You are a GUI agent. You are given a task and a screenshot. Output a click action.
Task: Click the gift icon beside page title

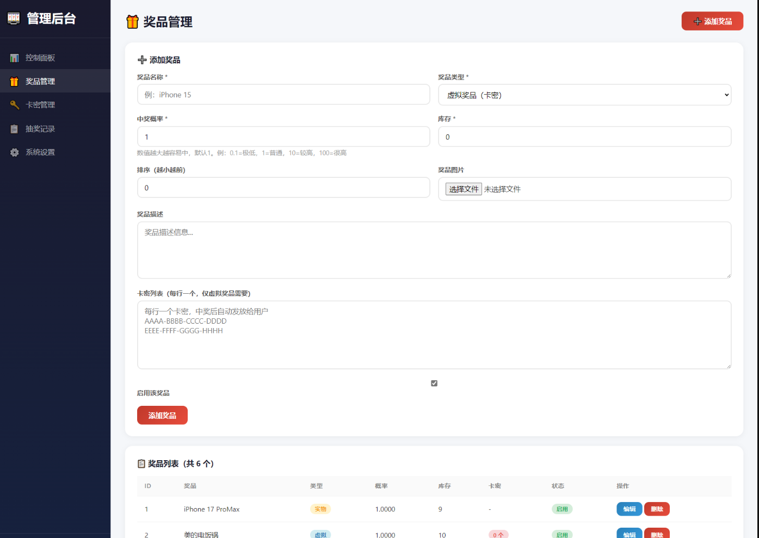click(x=132, y=22)
